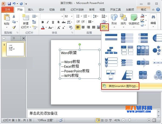Screen dimensions: 162x124
Task: Zoom in with plus button
Action: (x=149, y=120)
